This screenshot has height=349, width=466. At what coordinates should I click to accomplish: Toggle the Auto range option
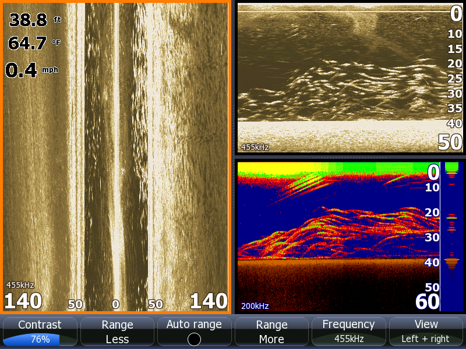coord(194,332)
